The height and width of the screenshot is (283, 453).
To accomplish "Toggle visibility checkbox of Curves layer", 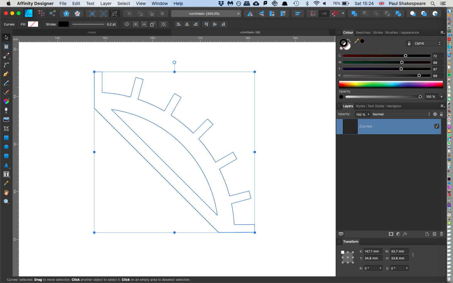I will click(437, 126).
